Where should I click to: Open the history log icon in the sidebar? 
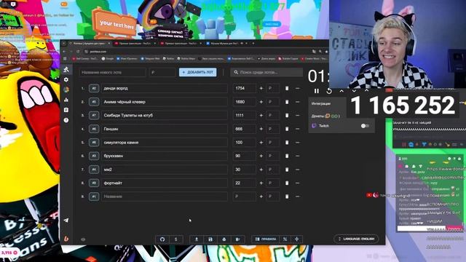(x=66, y=110)
